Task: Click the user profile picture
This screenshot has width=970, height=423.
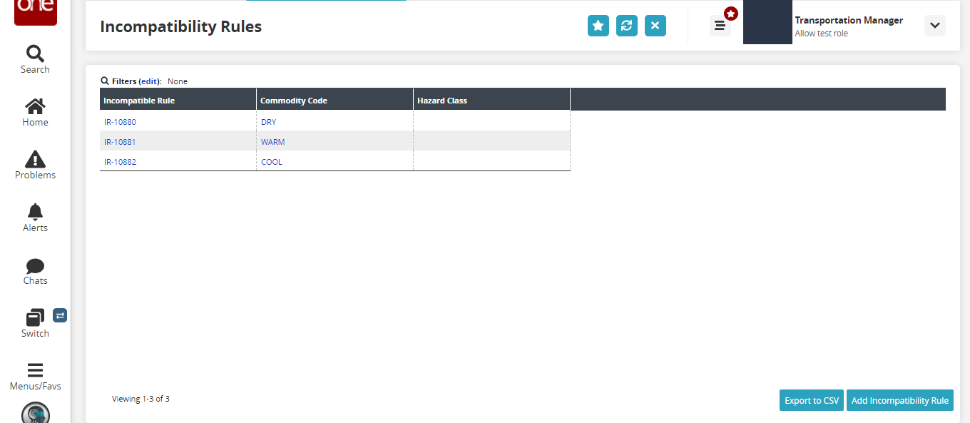Action: tap(767, 22)
